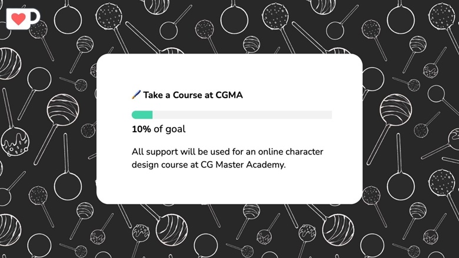Image resolution: width=459 pixels, height=258 pixels.
Task: Click the paintbrush emoji beside the goal title
Action: click(136, 95)
